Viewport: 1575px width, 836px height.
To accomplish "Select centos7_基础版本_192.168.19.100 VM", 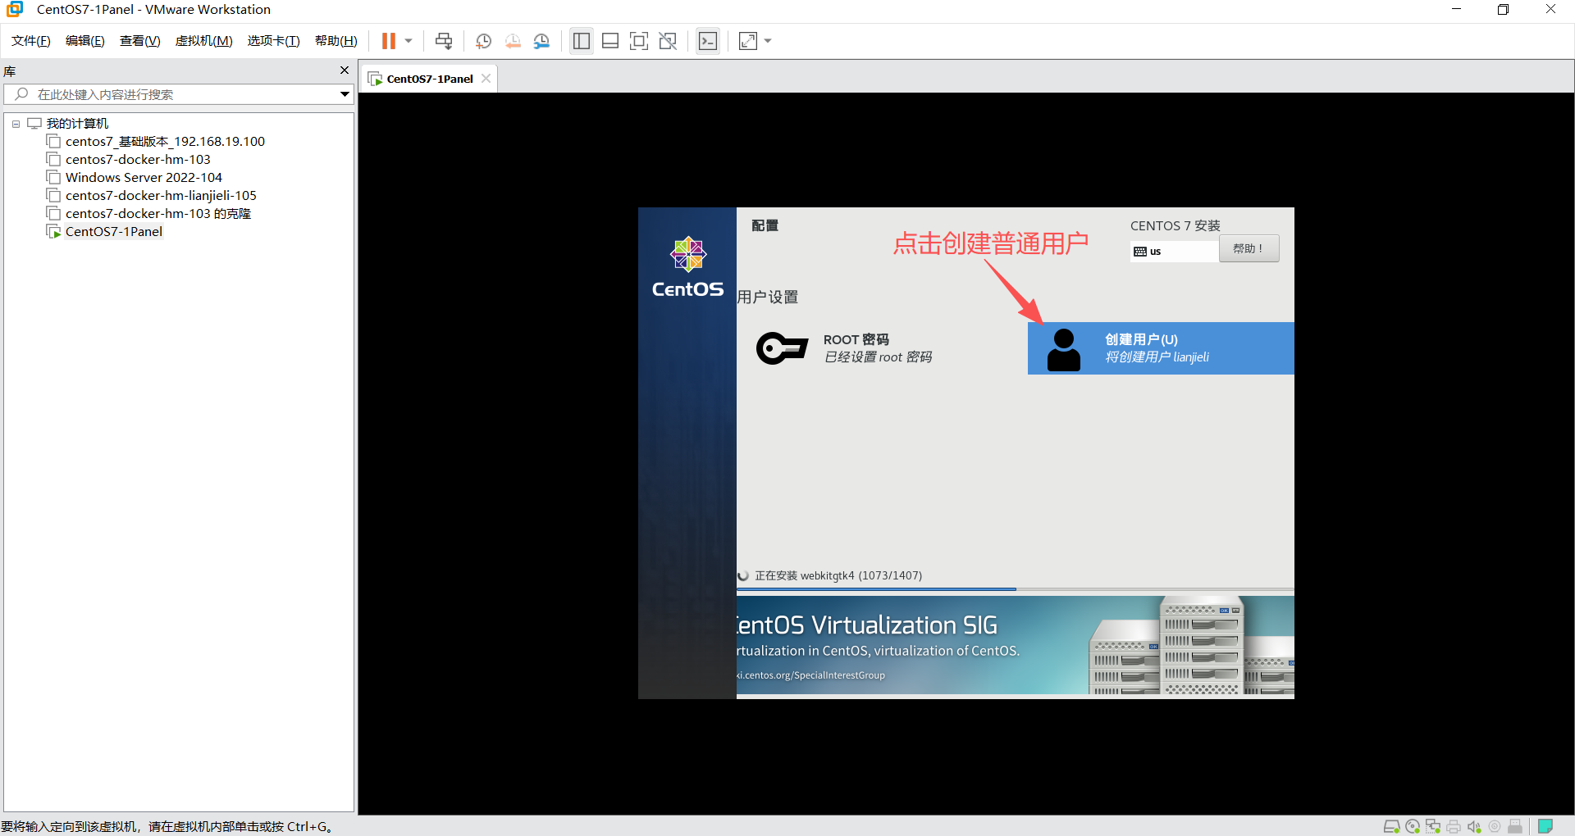I will (x=165, y=142).
